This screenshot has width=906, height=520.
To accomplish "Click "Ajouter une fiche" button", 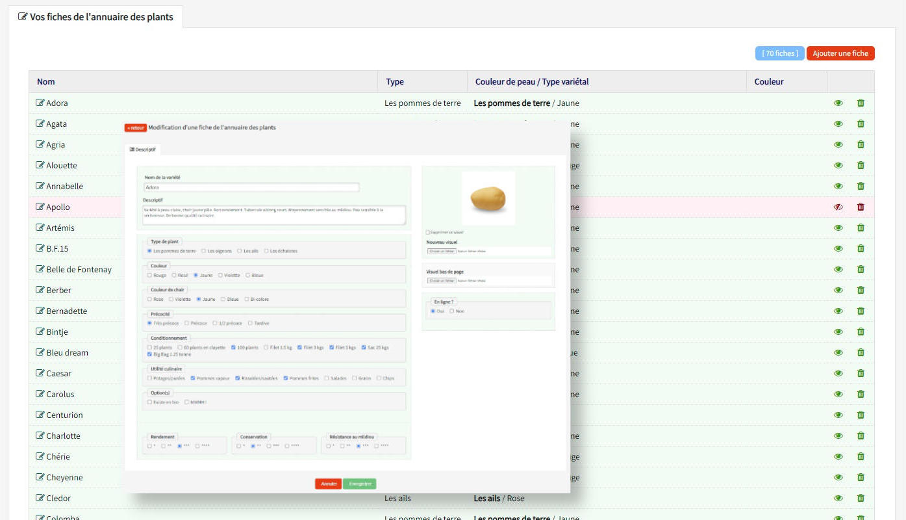I will click(840, 53).
